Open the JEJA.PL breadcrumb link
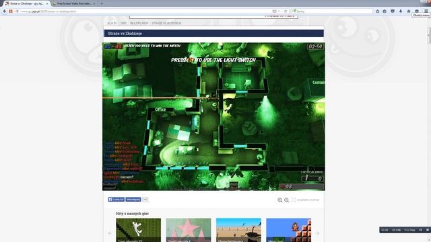This screenshot has height=242, width=431. pyautogui.click(x=112, y=24)
